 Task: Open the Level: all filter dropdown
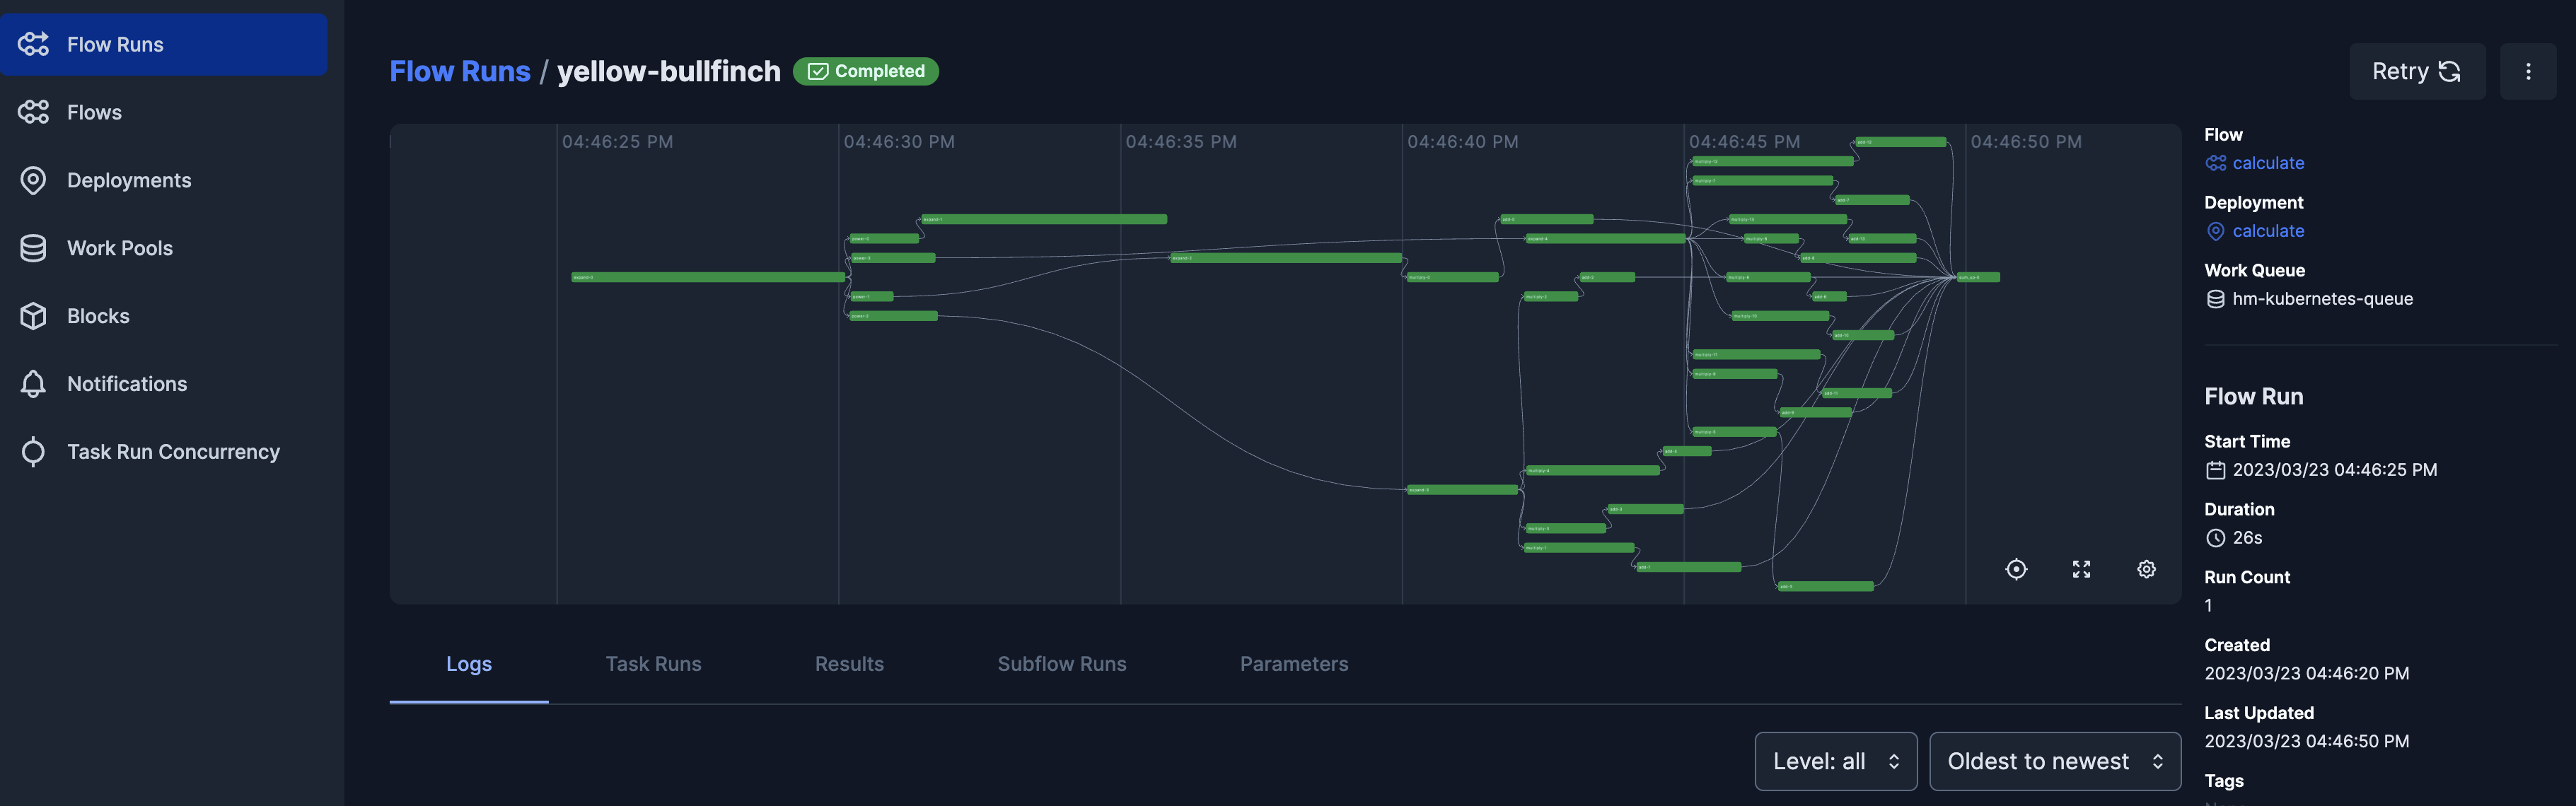[1835, 761]
